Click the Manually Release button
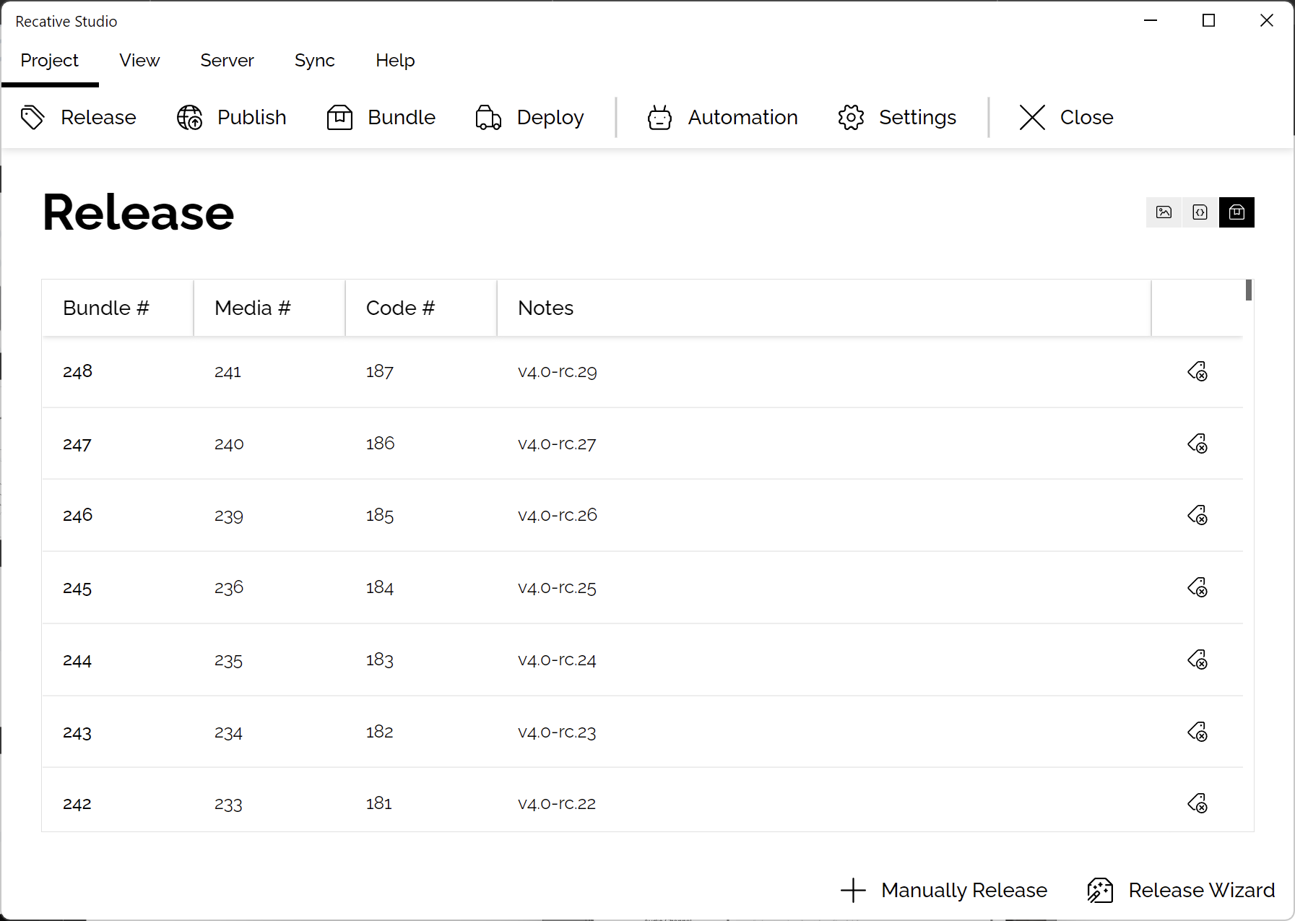The image size is (1295, 921). (x=944, y=890)
